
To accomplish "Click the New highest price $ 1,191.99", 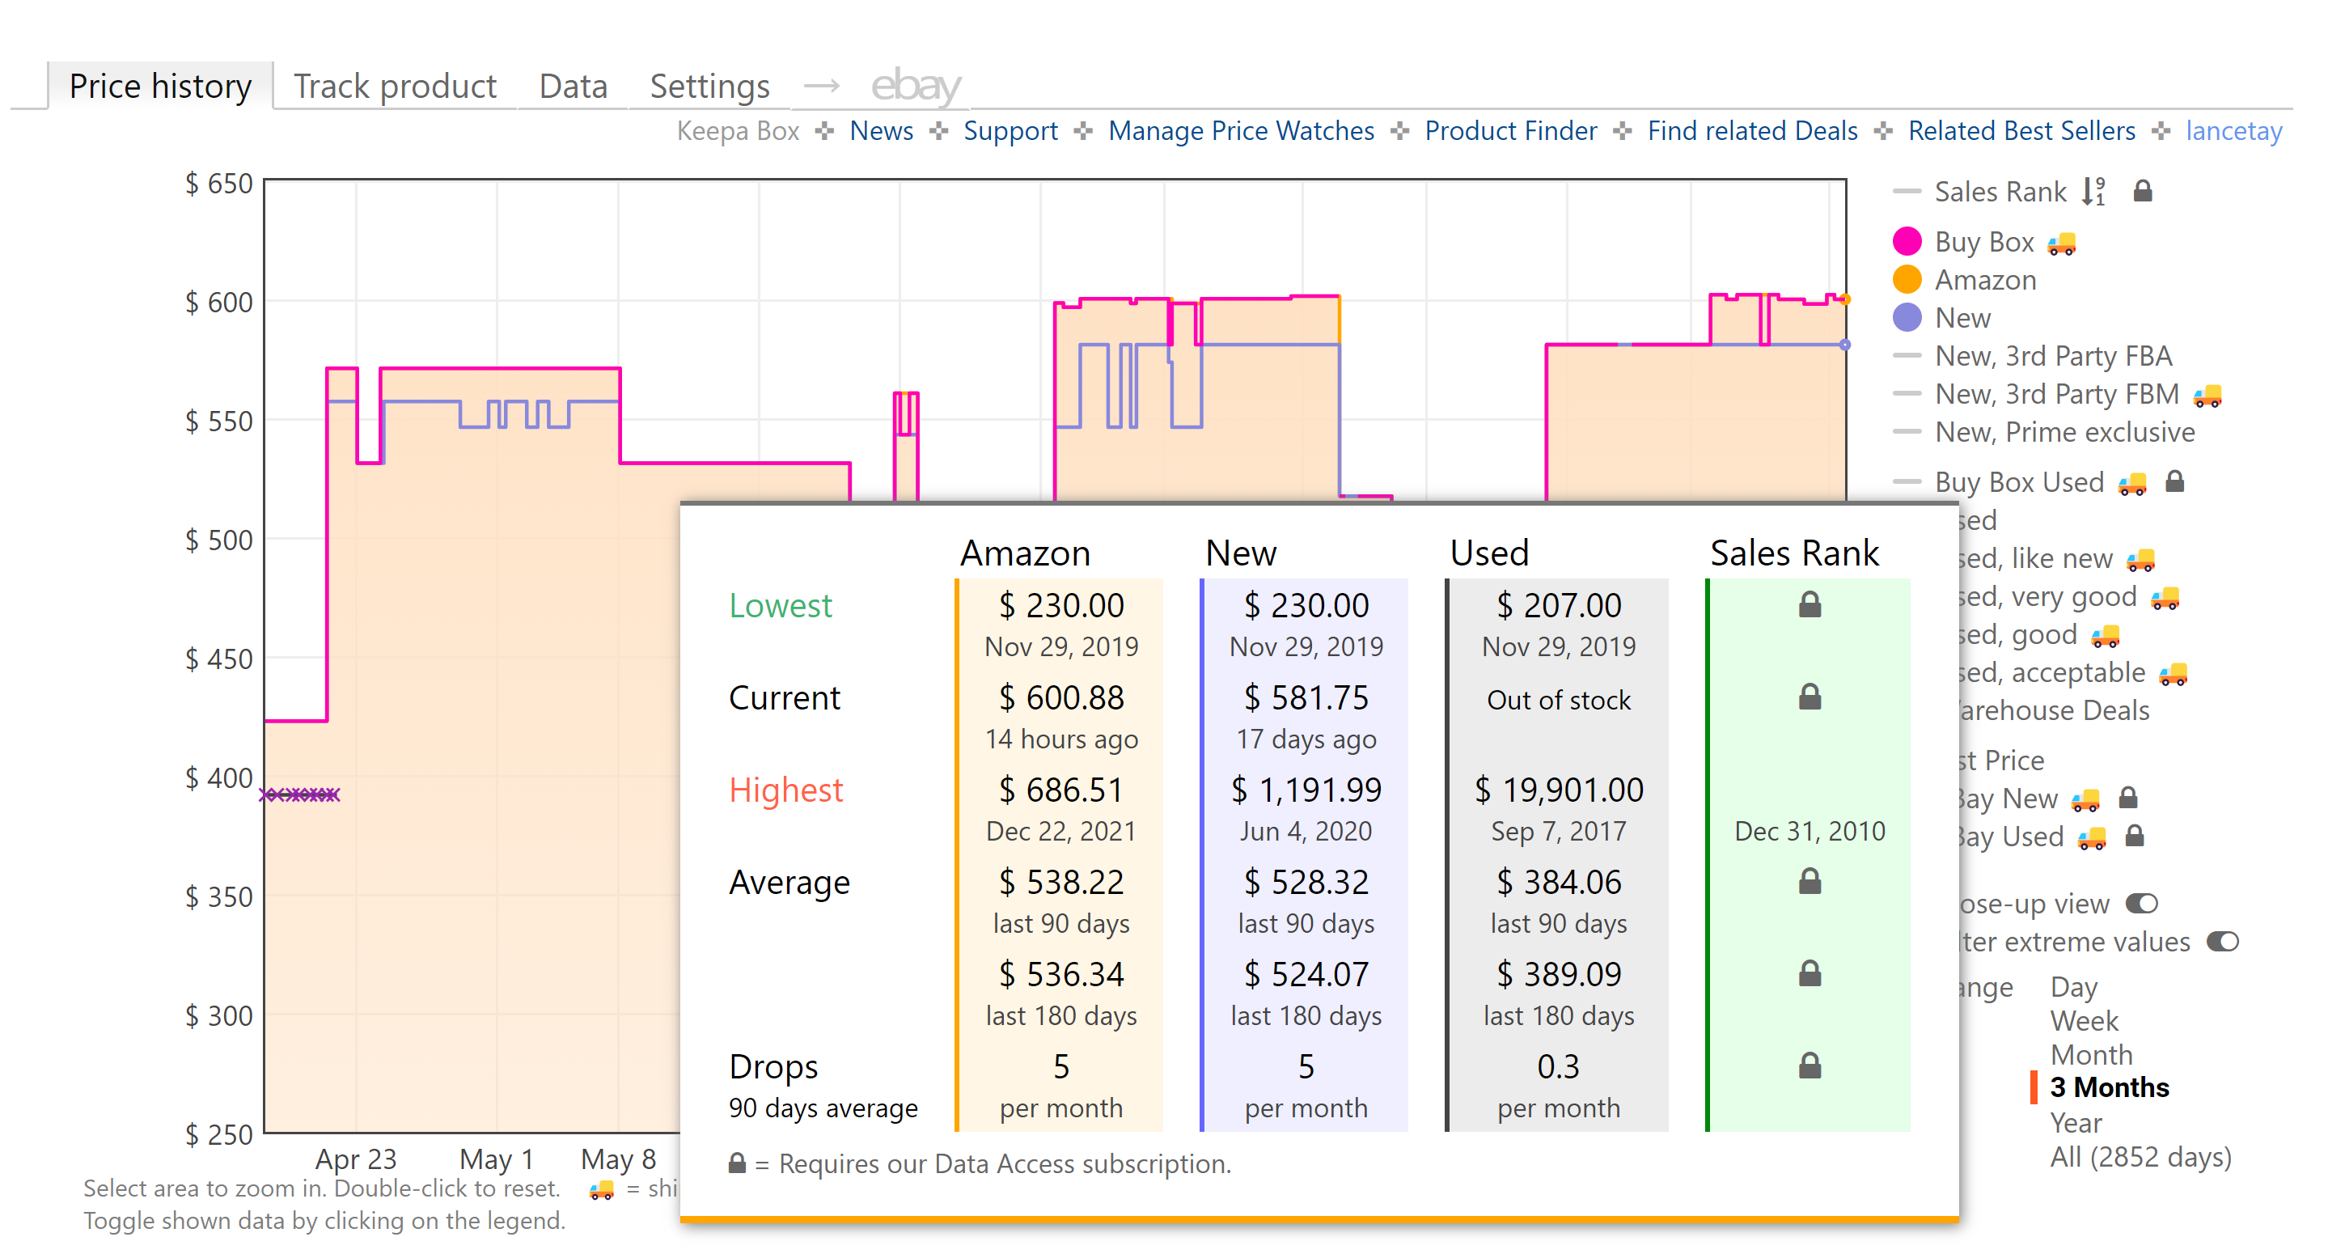I will [1306, 790].
